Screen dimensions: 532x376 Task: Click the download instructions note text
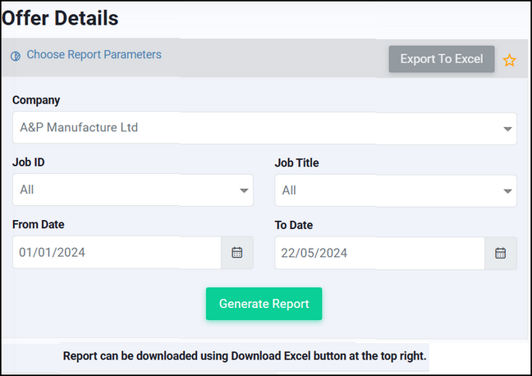(x=245, y=356)
